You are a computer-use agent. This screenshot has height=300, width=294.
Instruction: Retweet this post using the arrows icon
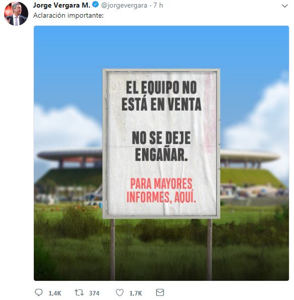[x=79, y=292]
